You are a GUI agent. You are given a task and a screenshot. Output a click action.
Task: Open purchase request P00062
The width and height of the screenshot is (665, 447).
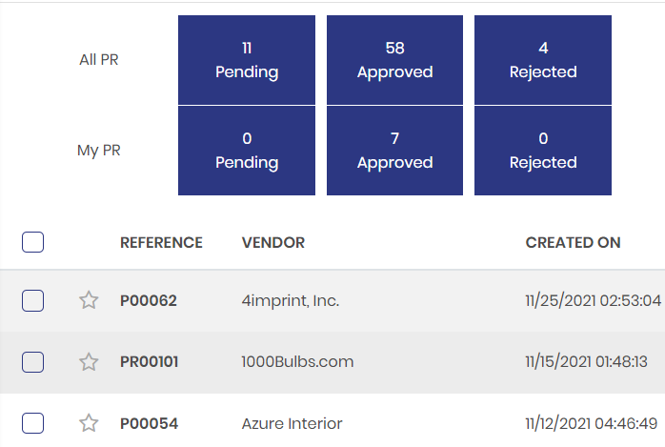[149, 301]
